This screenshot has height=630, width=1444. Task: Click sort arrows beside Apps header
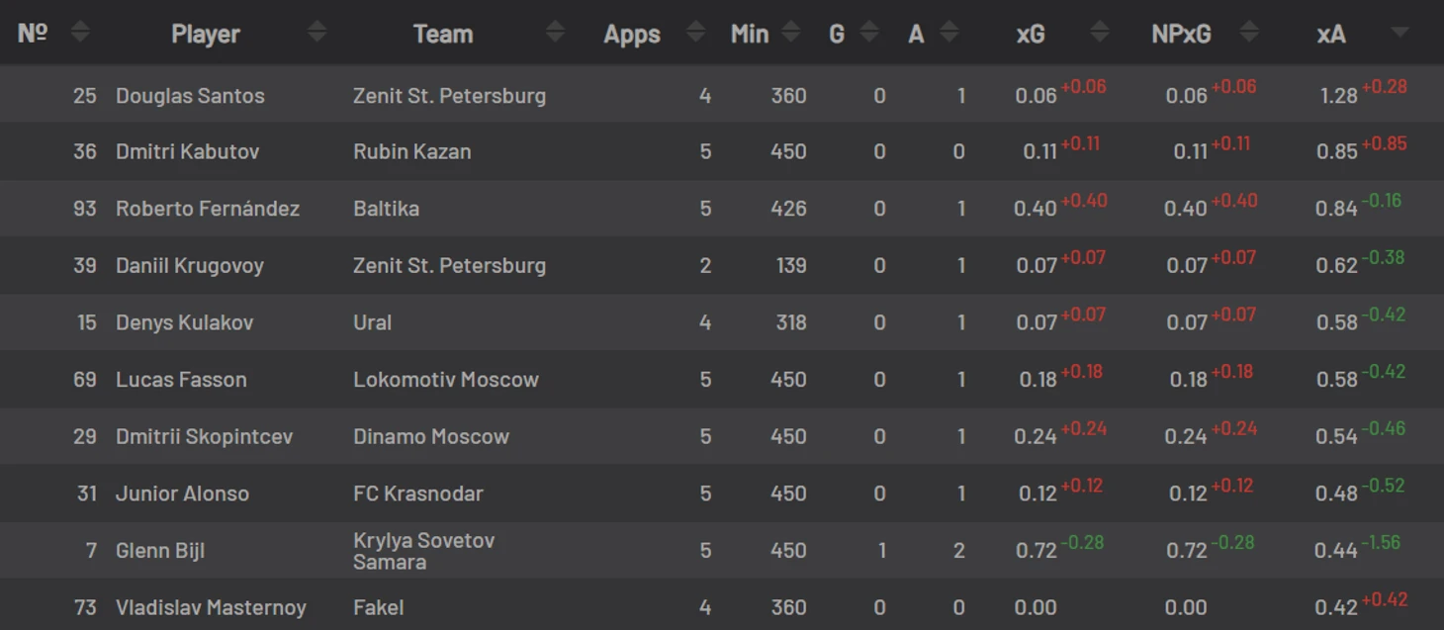point(695,33)
